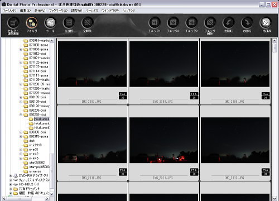Collapse the 080228-oisi folder tree node
Screen dimensions: 279x201
(21, 115)
